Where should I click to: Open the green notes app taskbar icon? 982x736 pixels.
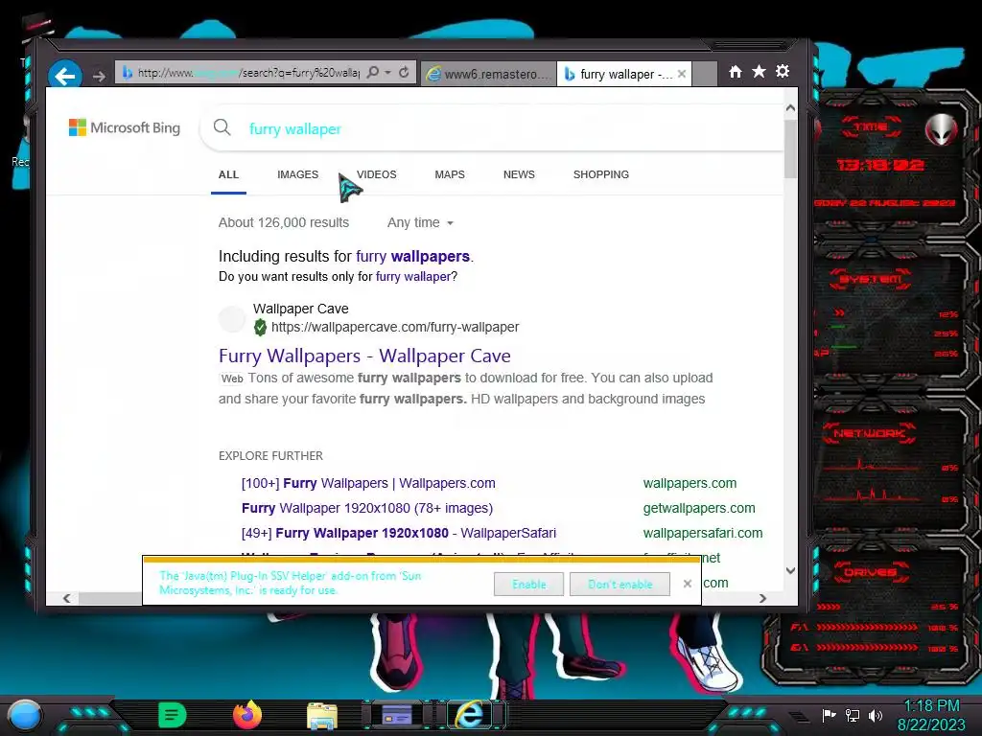pos(173,715)
